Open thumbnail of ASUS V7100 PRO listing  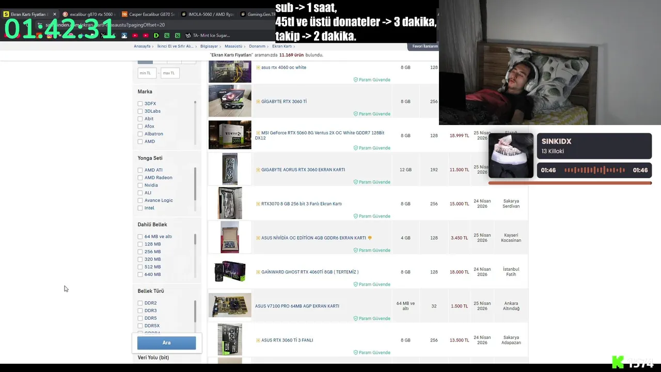(230, 305)
